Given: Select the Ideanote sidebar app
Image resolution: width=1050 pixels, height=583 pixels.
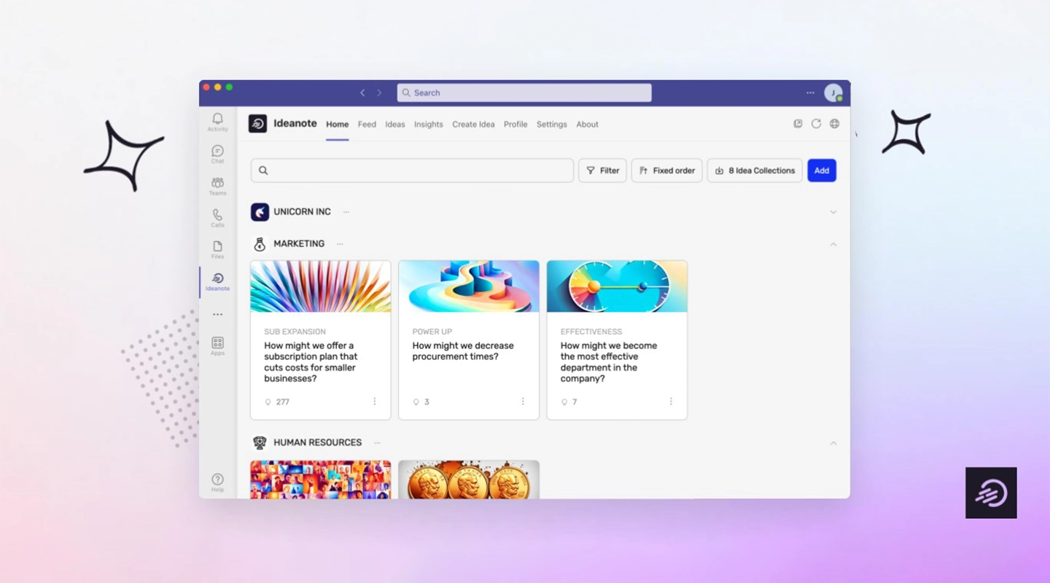Looking at the screenshot, I should (x=217, y=282).
